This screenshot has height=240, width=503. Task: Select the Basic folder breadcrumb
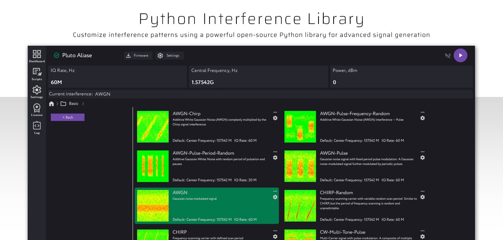point(70,104)
